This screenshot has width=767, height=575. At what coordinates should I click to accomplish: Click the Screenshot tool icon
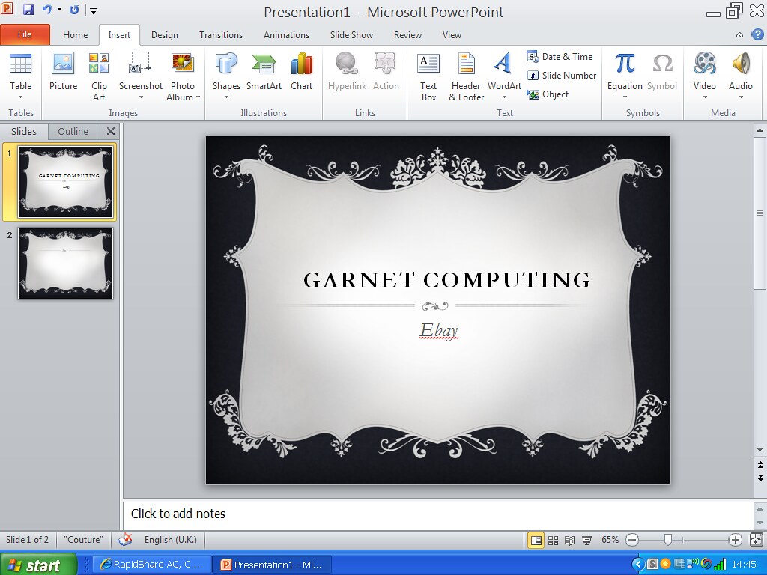click(140, 64)
